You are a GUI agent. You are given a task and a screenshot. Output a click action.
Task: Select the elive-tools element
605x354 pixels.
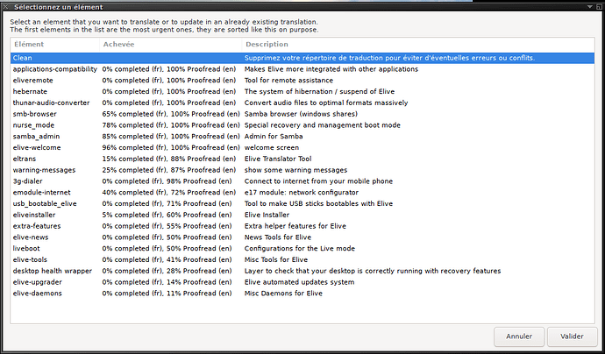(x=30, y=259)
